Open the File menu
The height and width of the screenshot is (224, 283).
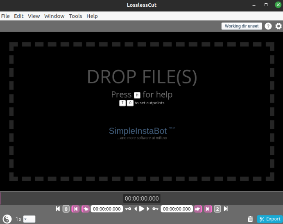[5, 16]
